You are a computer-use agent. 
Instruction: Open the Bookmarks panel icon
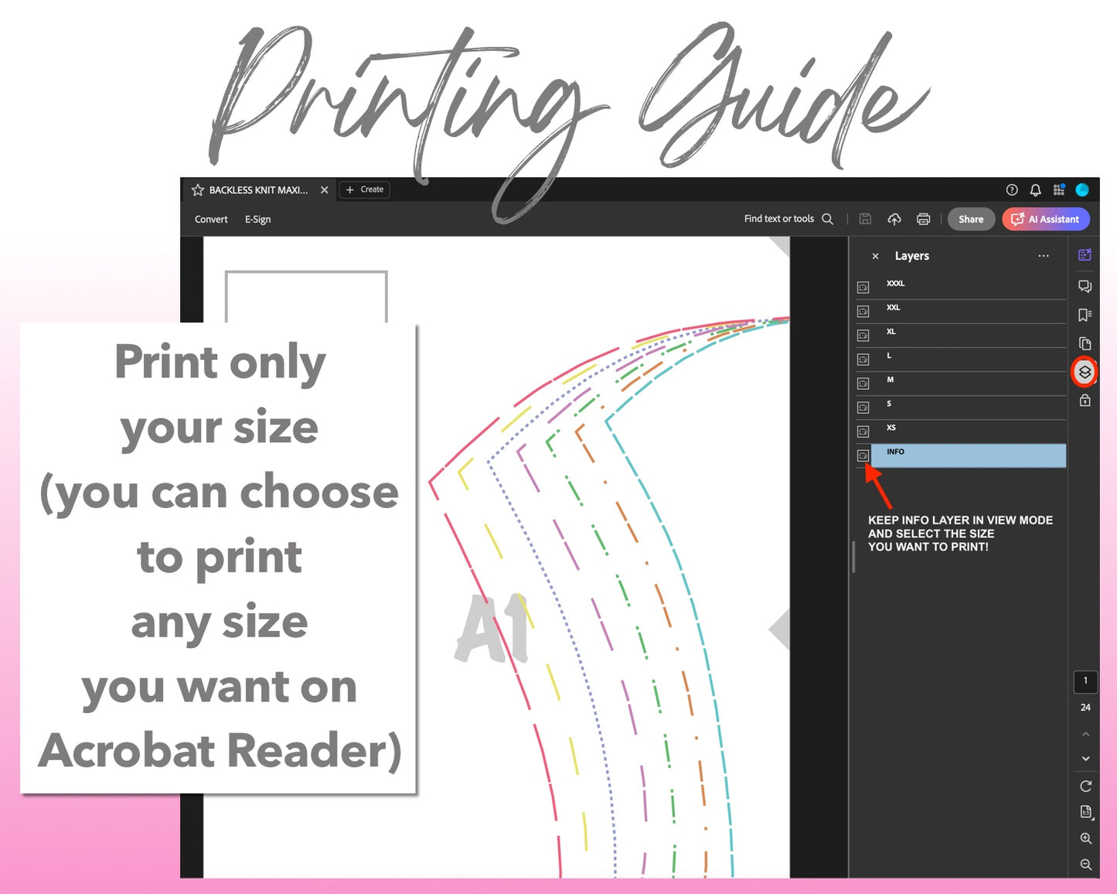(1085, 315)
